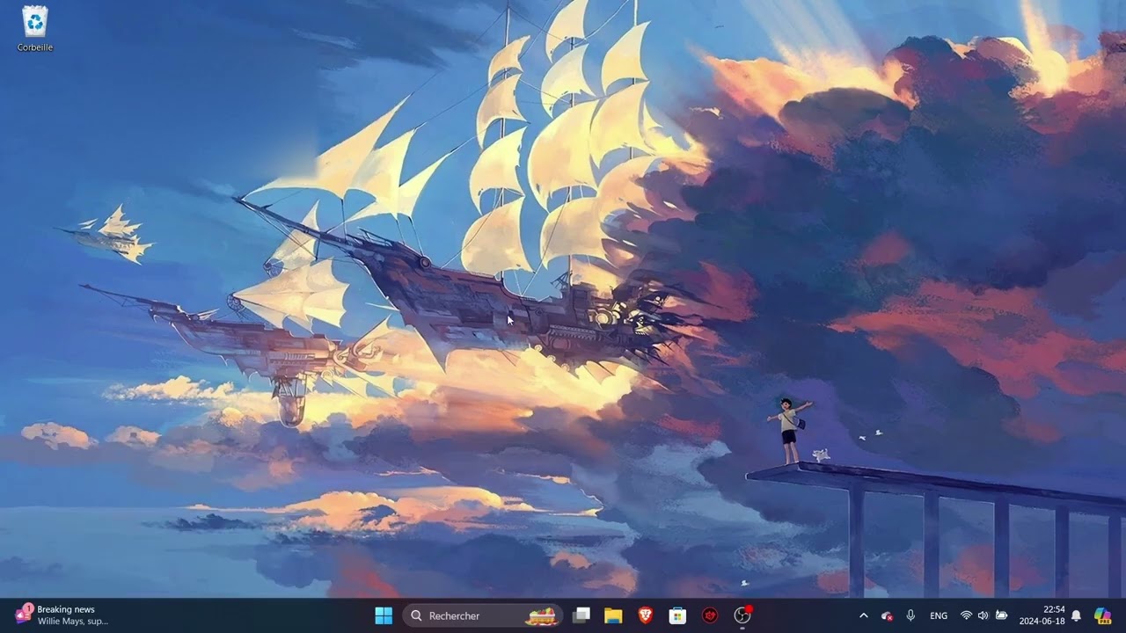
Task: Open Microsoft Store from the taskbar
Action: (677, 615)
